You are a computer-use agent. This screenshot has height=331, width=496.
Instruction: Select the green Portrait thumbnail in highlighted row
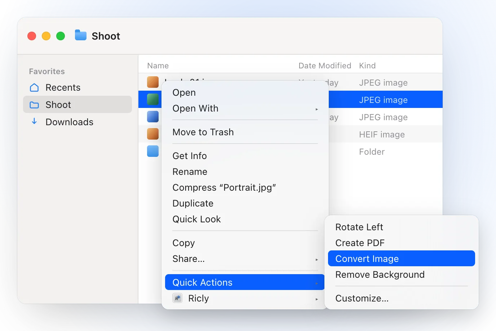coord(153,99)
